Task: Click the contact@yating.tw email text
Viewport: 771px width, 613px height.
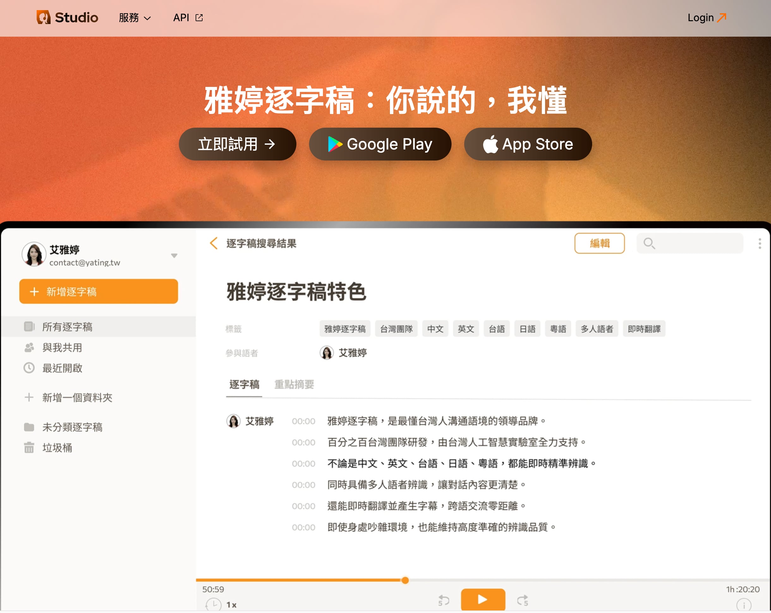Action: pos(85,263)
